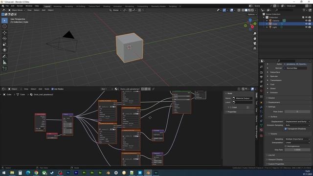
Task: Select the Select Box tool
Action: pyautogui.click(x=4, y=21)
